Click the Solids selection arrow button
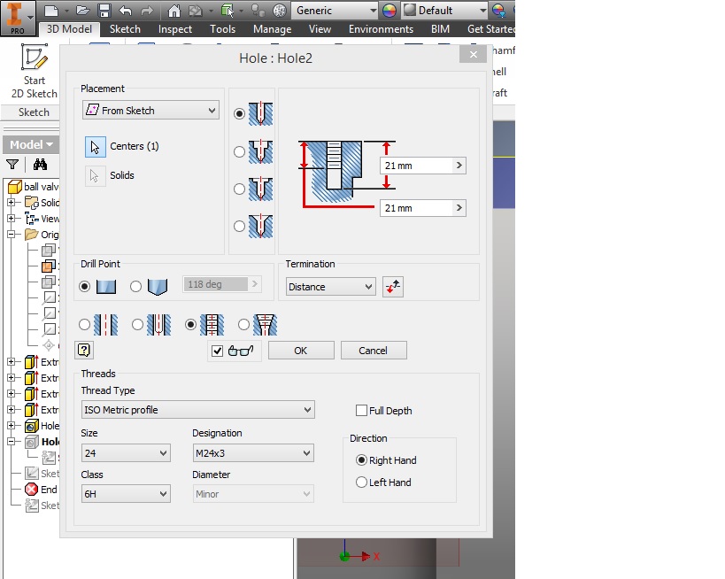Screen dimensions: 725x579 [x=95, y=175]
